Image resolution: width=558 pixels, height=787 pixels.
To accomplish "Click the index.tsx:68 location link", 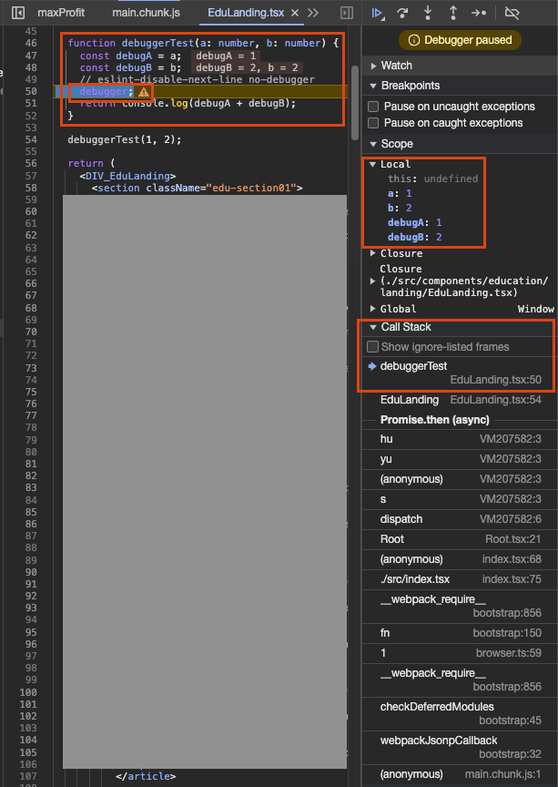I will point(512,559).
